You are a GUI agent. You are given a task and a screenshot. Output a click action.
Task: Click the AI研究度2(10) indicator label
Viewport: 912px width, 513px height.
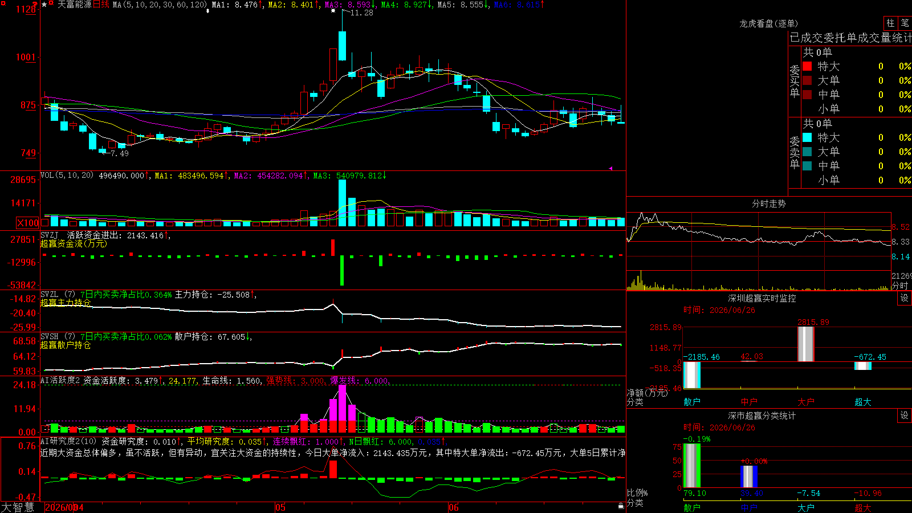pyautogui.click(x=68, y=441)
